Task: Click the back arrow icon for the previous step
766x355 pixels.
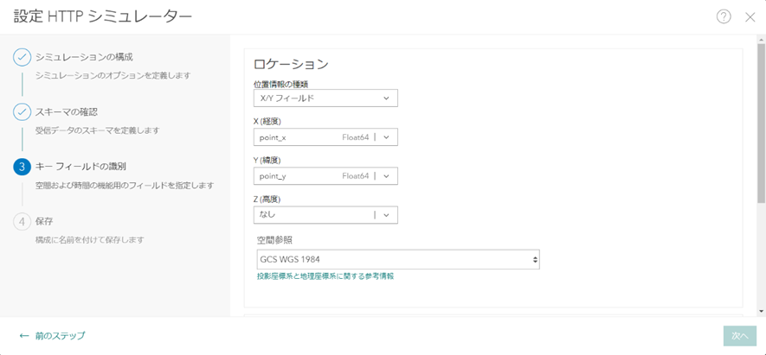Action: 24,335
